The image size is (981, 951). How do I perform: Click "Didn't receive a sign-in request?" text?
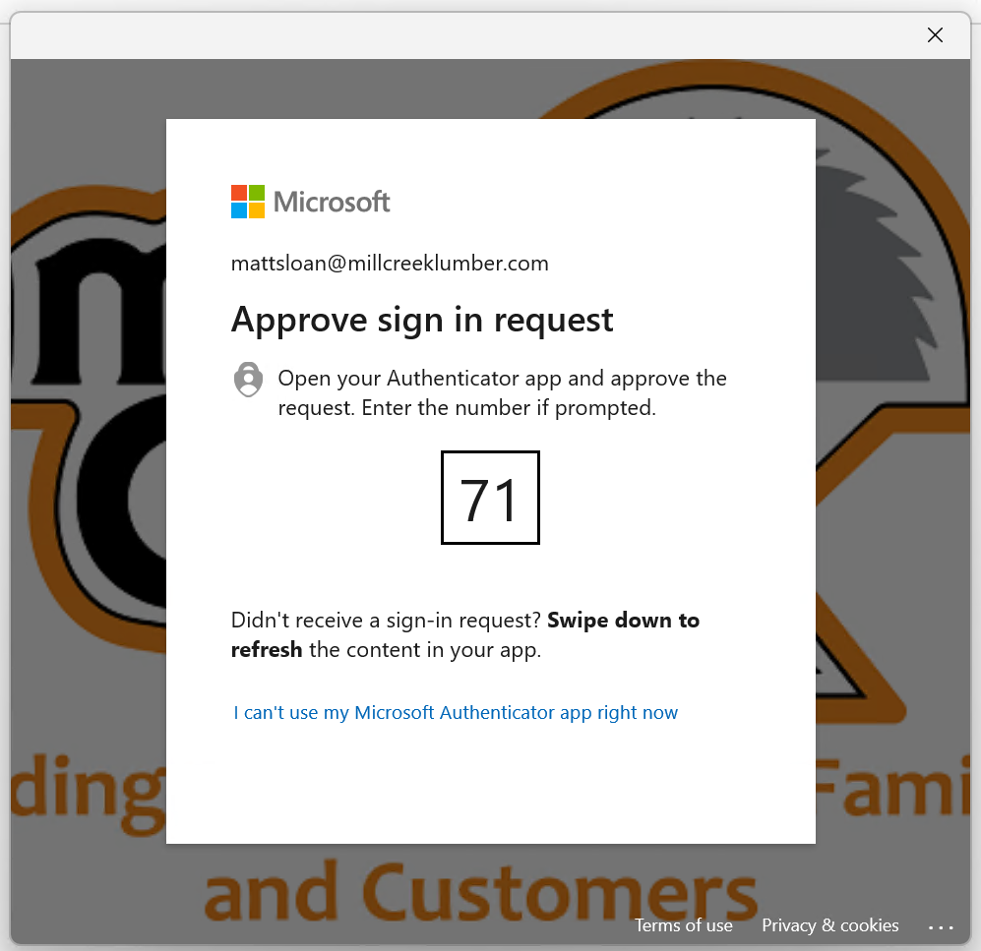[x=386, y=621]
